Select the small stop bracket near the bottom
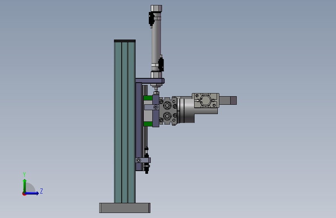This screenshot has height=218, width=336. (143, 160)
